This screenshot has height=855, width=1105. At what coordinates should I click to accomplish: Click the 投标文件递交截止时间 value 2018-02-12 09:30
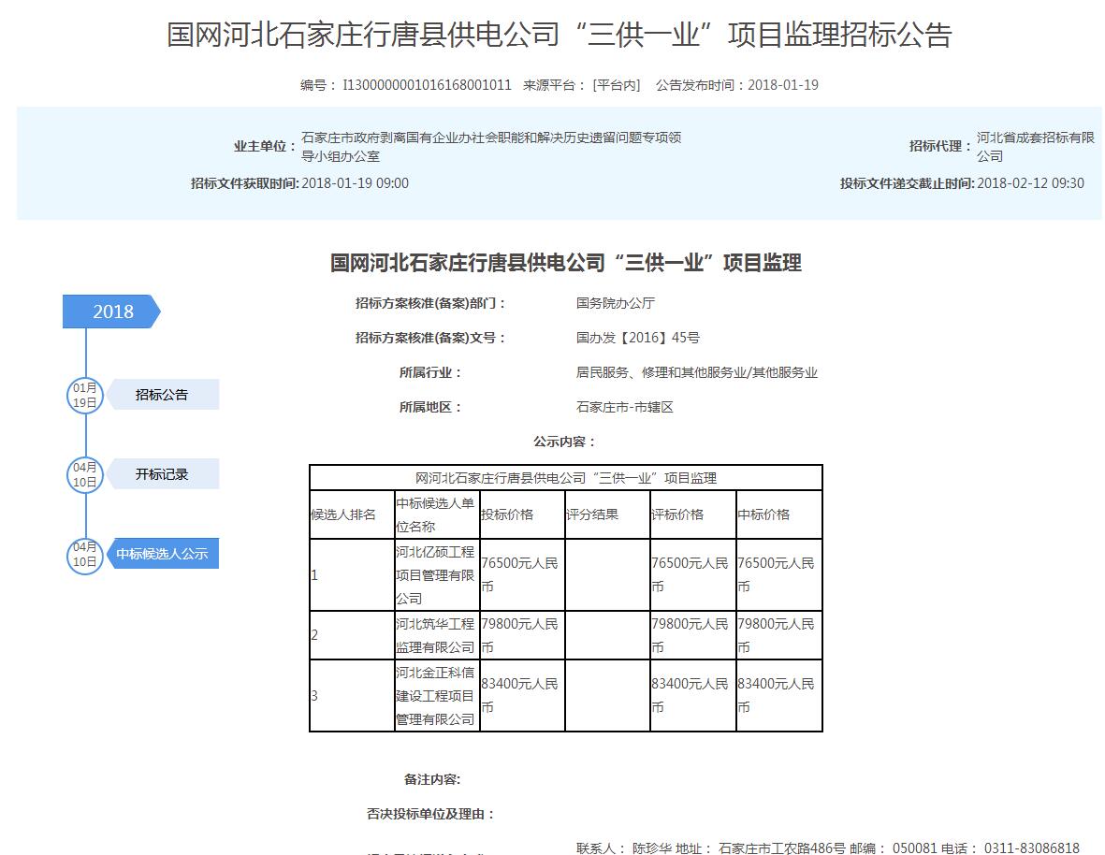coord(1030,183)
